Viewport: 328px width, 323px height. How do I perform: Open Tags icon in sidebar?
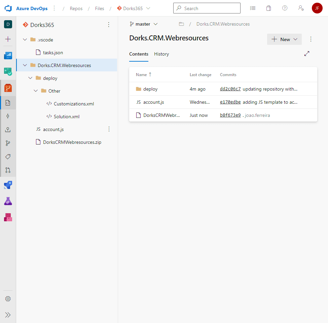click(8, 157)
